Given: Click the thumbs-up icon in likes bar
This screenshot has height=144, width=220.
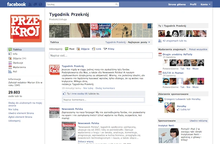Looking at the screenshot, I should pos(64,93).
